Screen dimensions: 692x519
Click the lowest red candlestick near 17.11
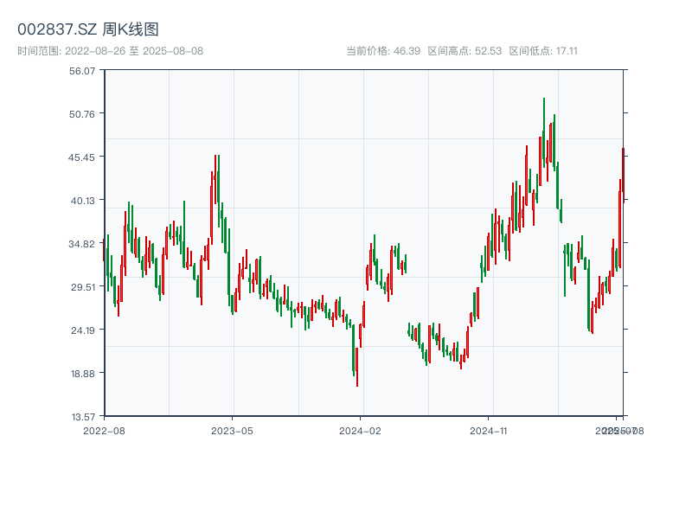tap(357, 367)
